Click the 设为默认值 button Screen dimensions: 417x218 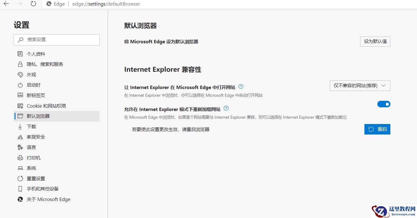tap(375, 41)
